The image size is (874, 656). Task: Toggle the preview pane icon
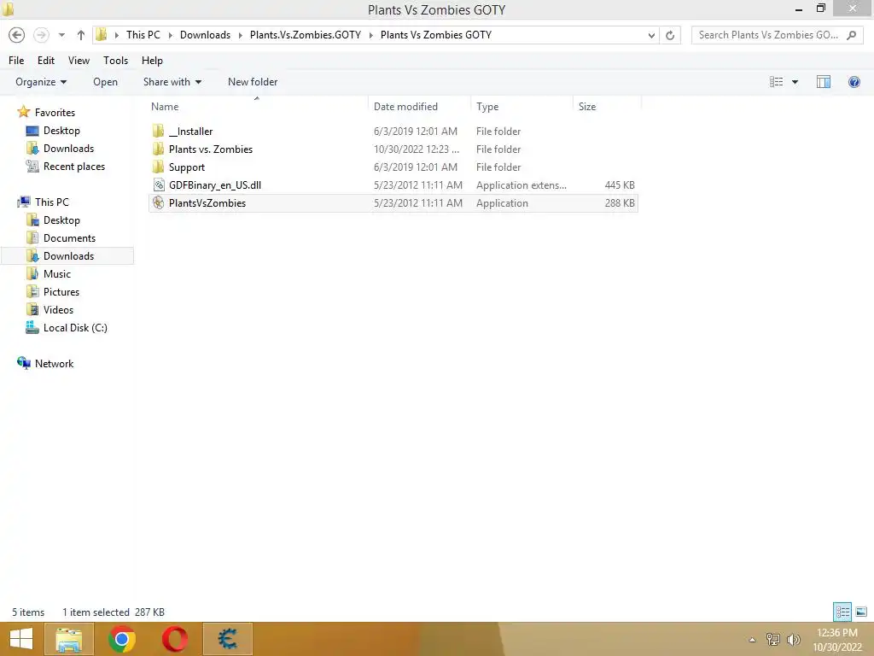click(824, 82)
